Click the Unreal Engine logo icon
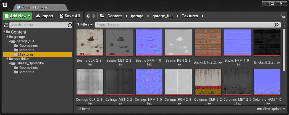Viewport: 289px width, 115px height. [5, 5]
